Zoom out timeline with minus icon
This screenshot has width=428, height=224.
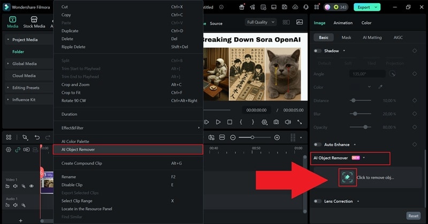point(233,138)
